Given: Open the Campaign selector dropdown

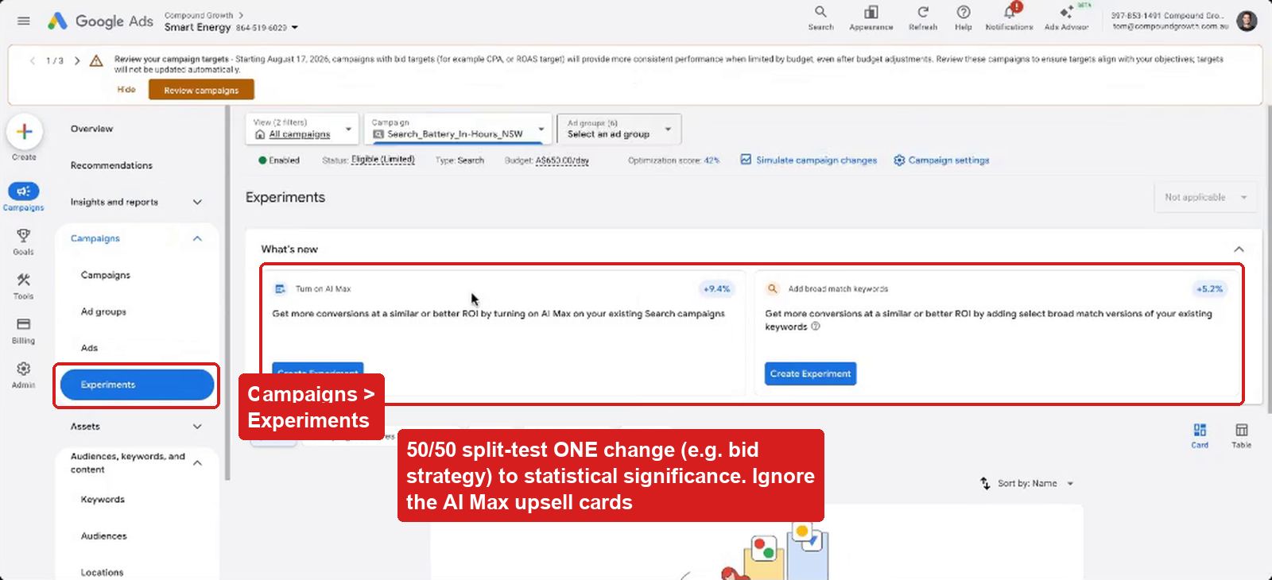Looking at the screenshot, I should pyautogui.click(x=457, y=129).
